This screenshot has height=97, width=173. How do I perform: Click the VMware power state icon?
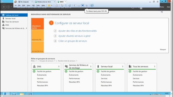click(49, 5)
